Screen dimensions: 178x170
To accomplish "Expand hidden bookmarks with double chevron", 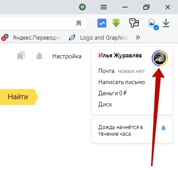I will click(138, 37).
